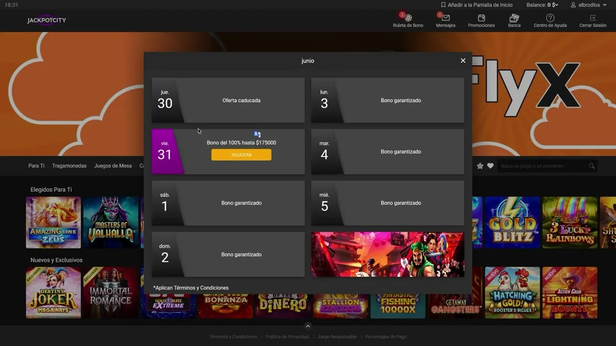Open the Masters of Valhalla game
616x346 pixels.
click(111, 222)
